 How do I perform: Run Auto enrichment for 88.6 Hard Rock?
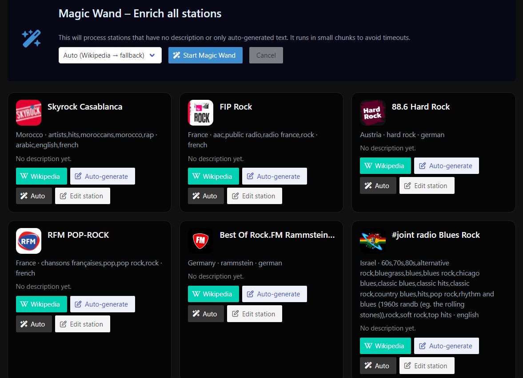pyautogui.click(x=378, y=185)
